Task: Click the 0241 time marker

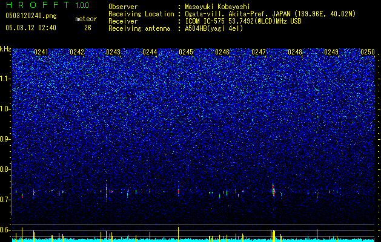Action: point(41,52)
